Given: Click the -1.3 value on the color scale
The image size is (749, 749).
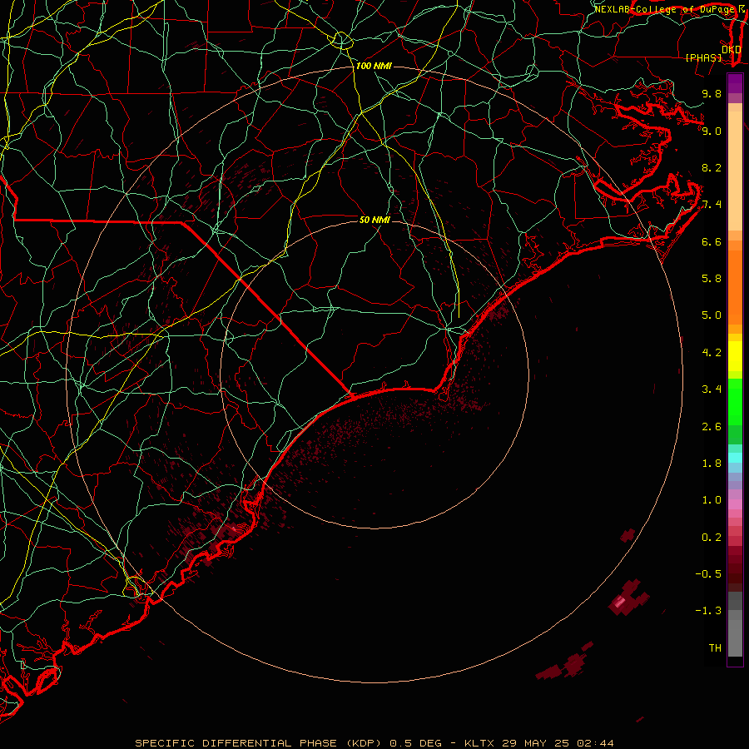Looking at the screenshot, I should tap(708, 611).
